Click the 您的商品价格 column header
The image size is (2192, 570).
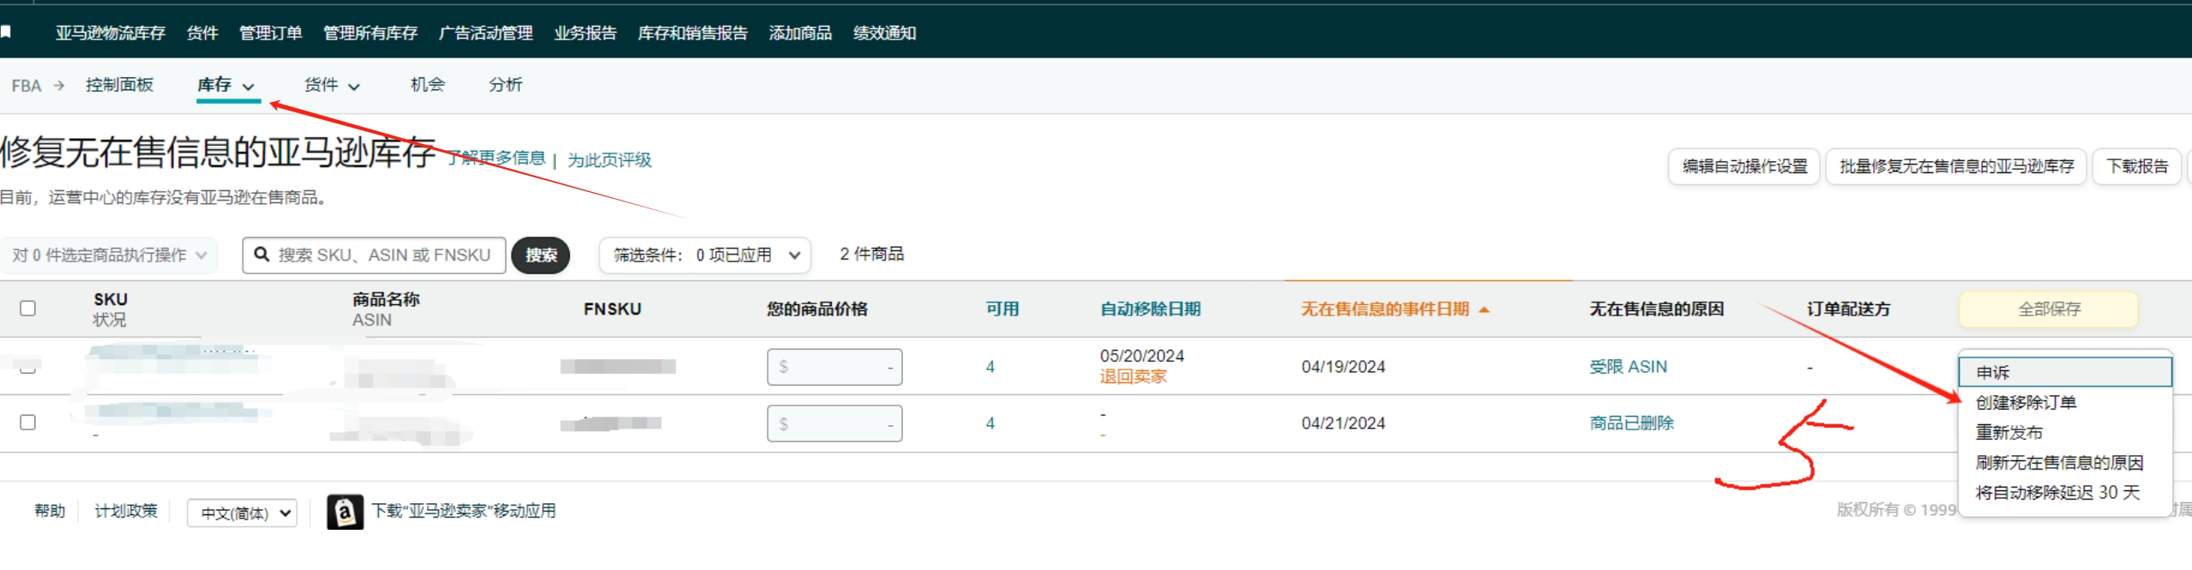[817, 309]
